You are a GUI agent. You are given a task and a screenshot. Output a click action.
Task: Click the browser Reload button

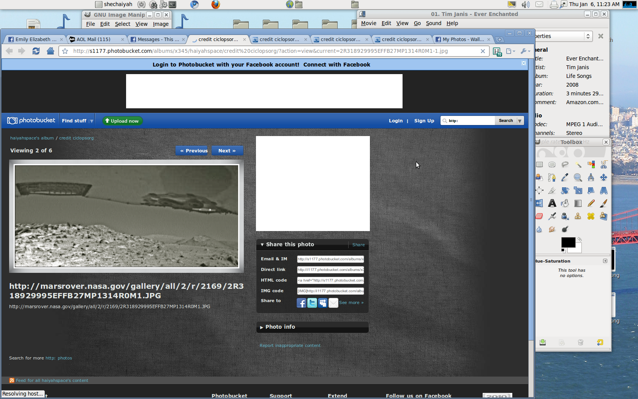[36, 51]
